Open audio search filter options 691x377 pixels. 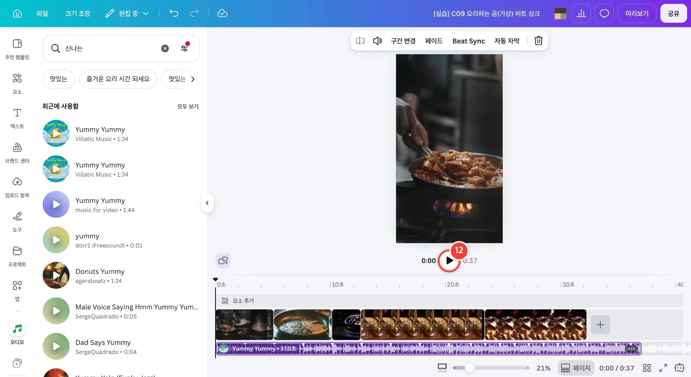click(x=185, y=48)
